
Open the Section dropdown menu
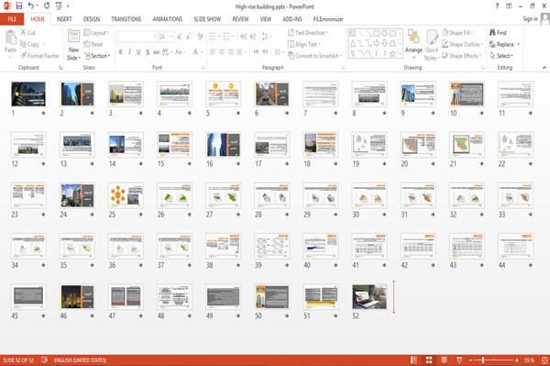97,56
